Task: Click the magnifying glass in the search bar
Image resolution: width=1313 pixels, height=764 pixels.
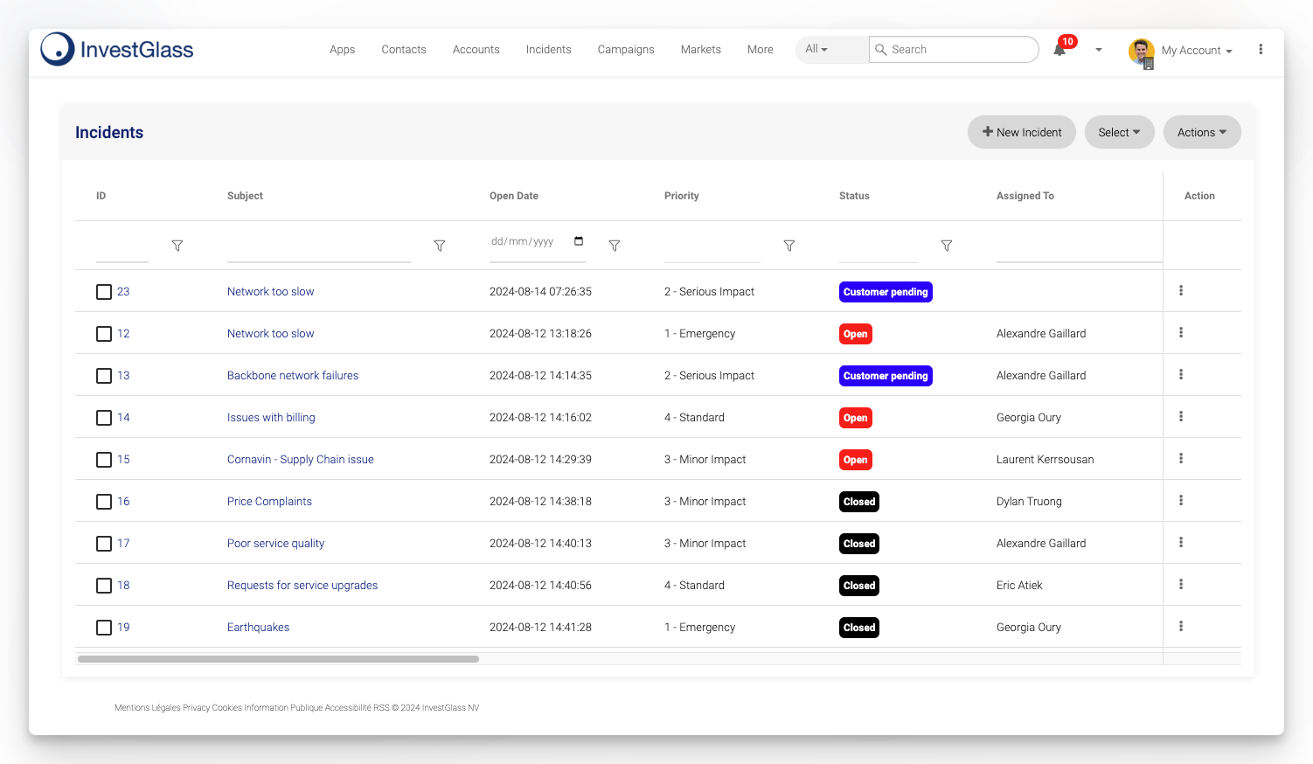Action: (x=881, y=50)
